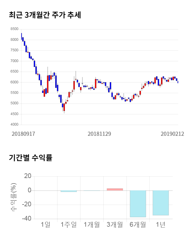The width and height of the screenshot is (187, 236).
Task: Click the 1년 x-axis label
Action: coord(161,225)
